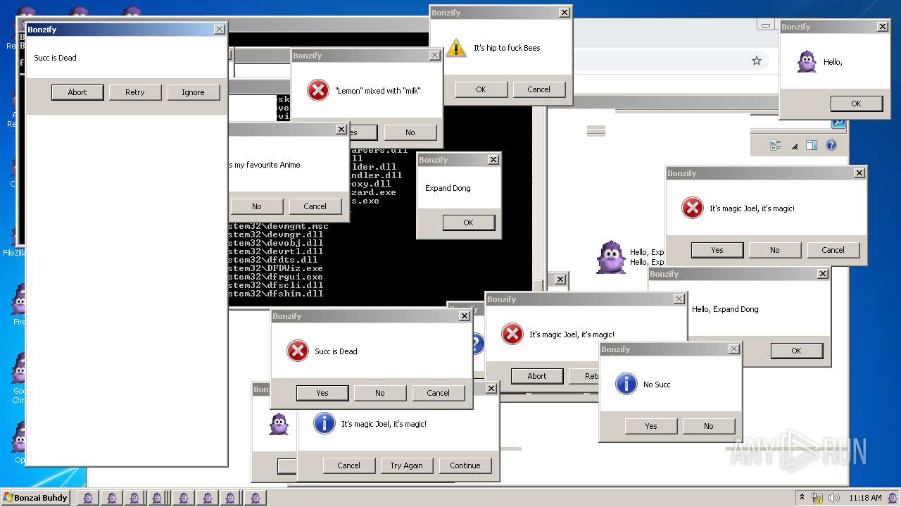Close the "No Succ" dialog with its X
The width and height of the screenshot is (901, 507).
[x=733, y=349]
